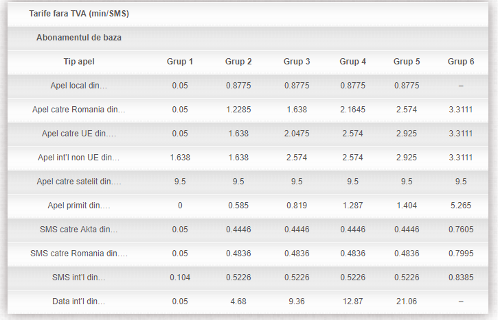
Task: Click the 'Grup 2' column header
Action: pyautogui.click(x=238, y=62)
